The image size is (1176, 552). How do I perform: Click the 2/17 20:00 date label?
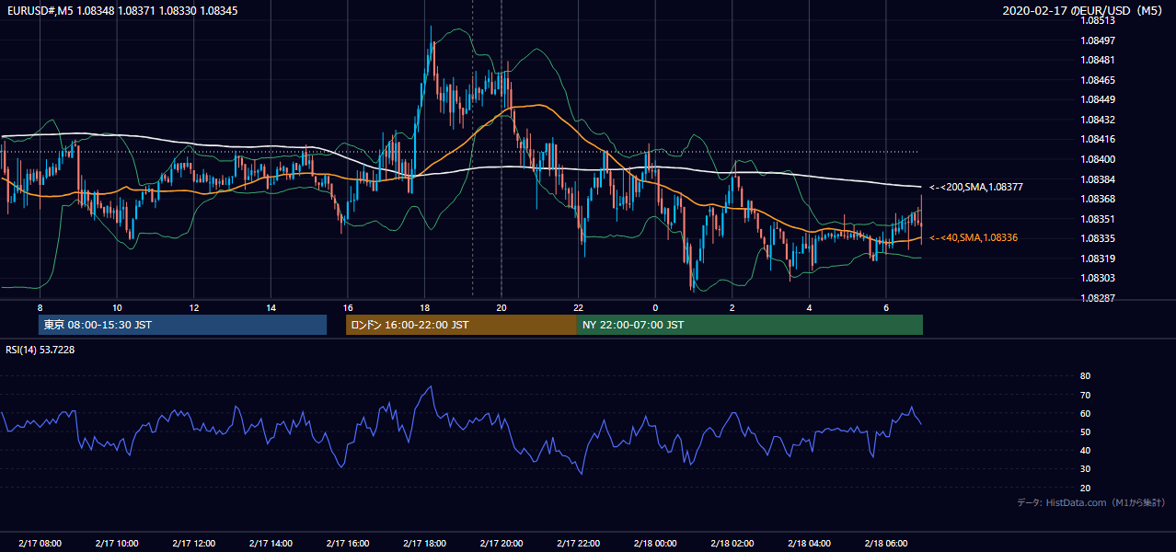pos(501,544)
